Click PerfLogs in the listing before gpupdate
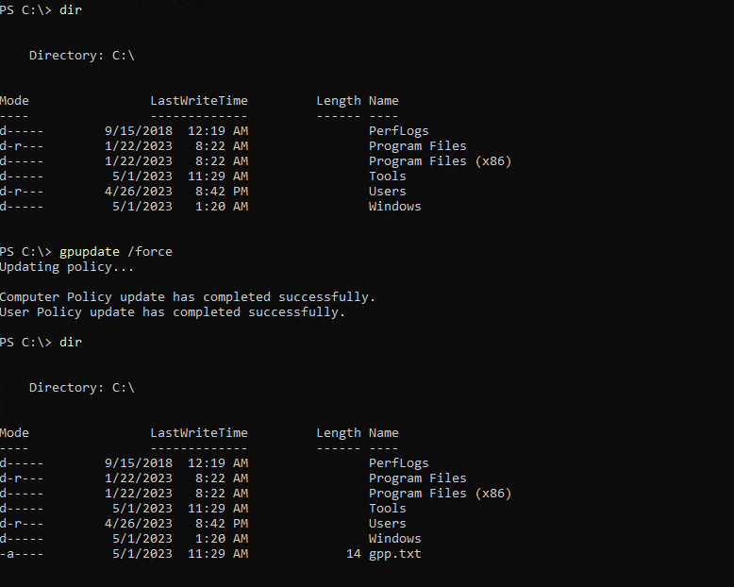The height and width of the screenshot is (587, 734). pos(398,131)
